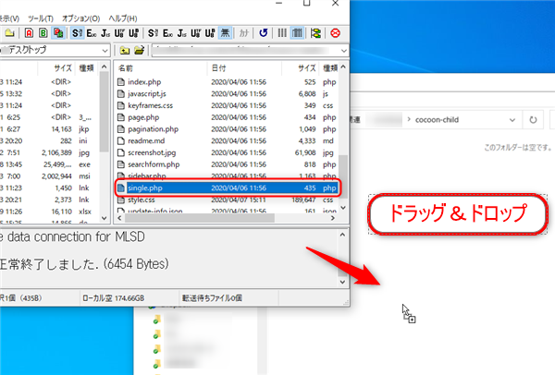Click the refresh file list icon
Viewport: 555px width, 375px height.
tap(264, 32)
